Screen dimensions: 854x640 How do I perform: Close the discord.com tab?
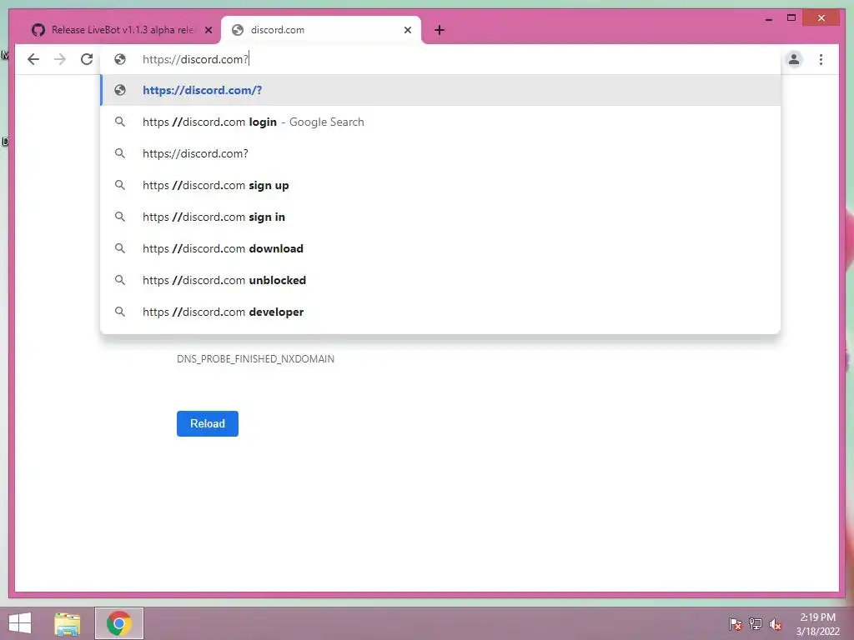click(x=407, y=30)
